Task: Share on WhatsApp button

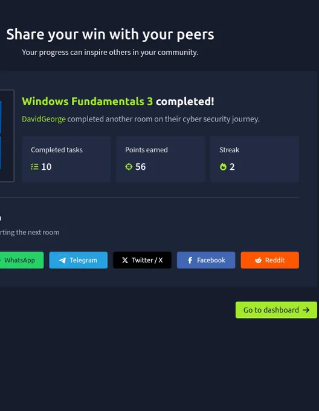Action: pos(22,260)
